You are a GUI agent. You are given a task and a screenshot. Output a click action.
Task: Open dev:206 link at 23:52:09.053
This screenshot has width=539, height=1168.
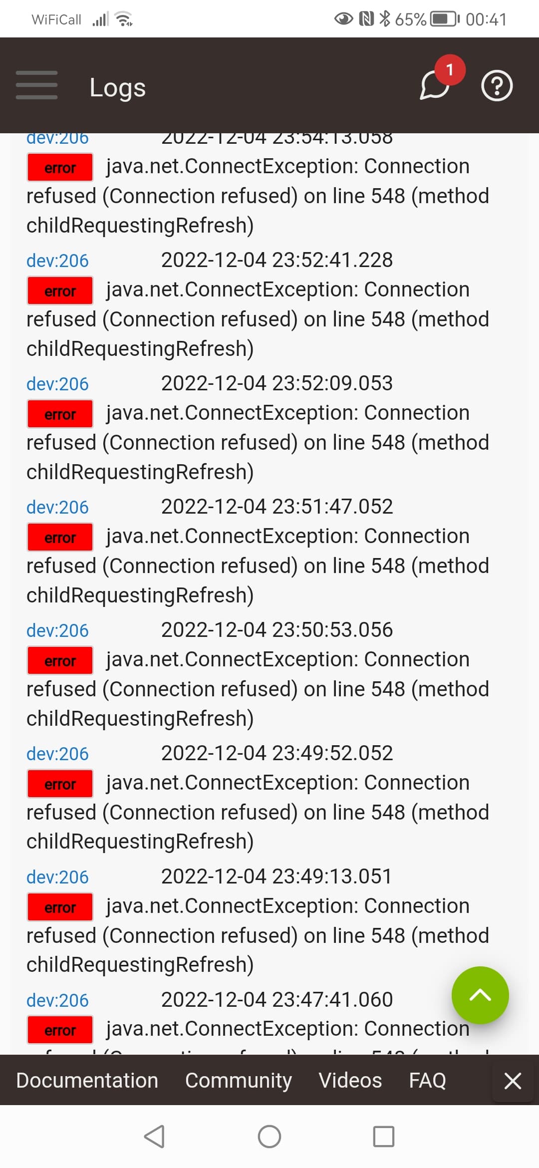point(57,384)
